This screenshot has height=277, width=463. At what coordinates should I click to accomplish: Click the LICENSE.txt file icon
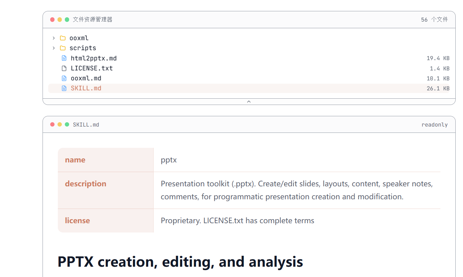click(x=64, y=68)
